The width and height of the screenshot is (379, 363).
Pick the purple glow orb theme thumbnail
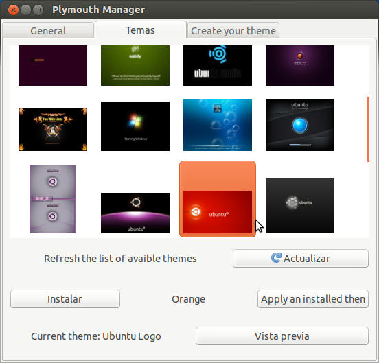coord(300,65)
